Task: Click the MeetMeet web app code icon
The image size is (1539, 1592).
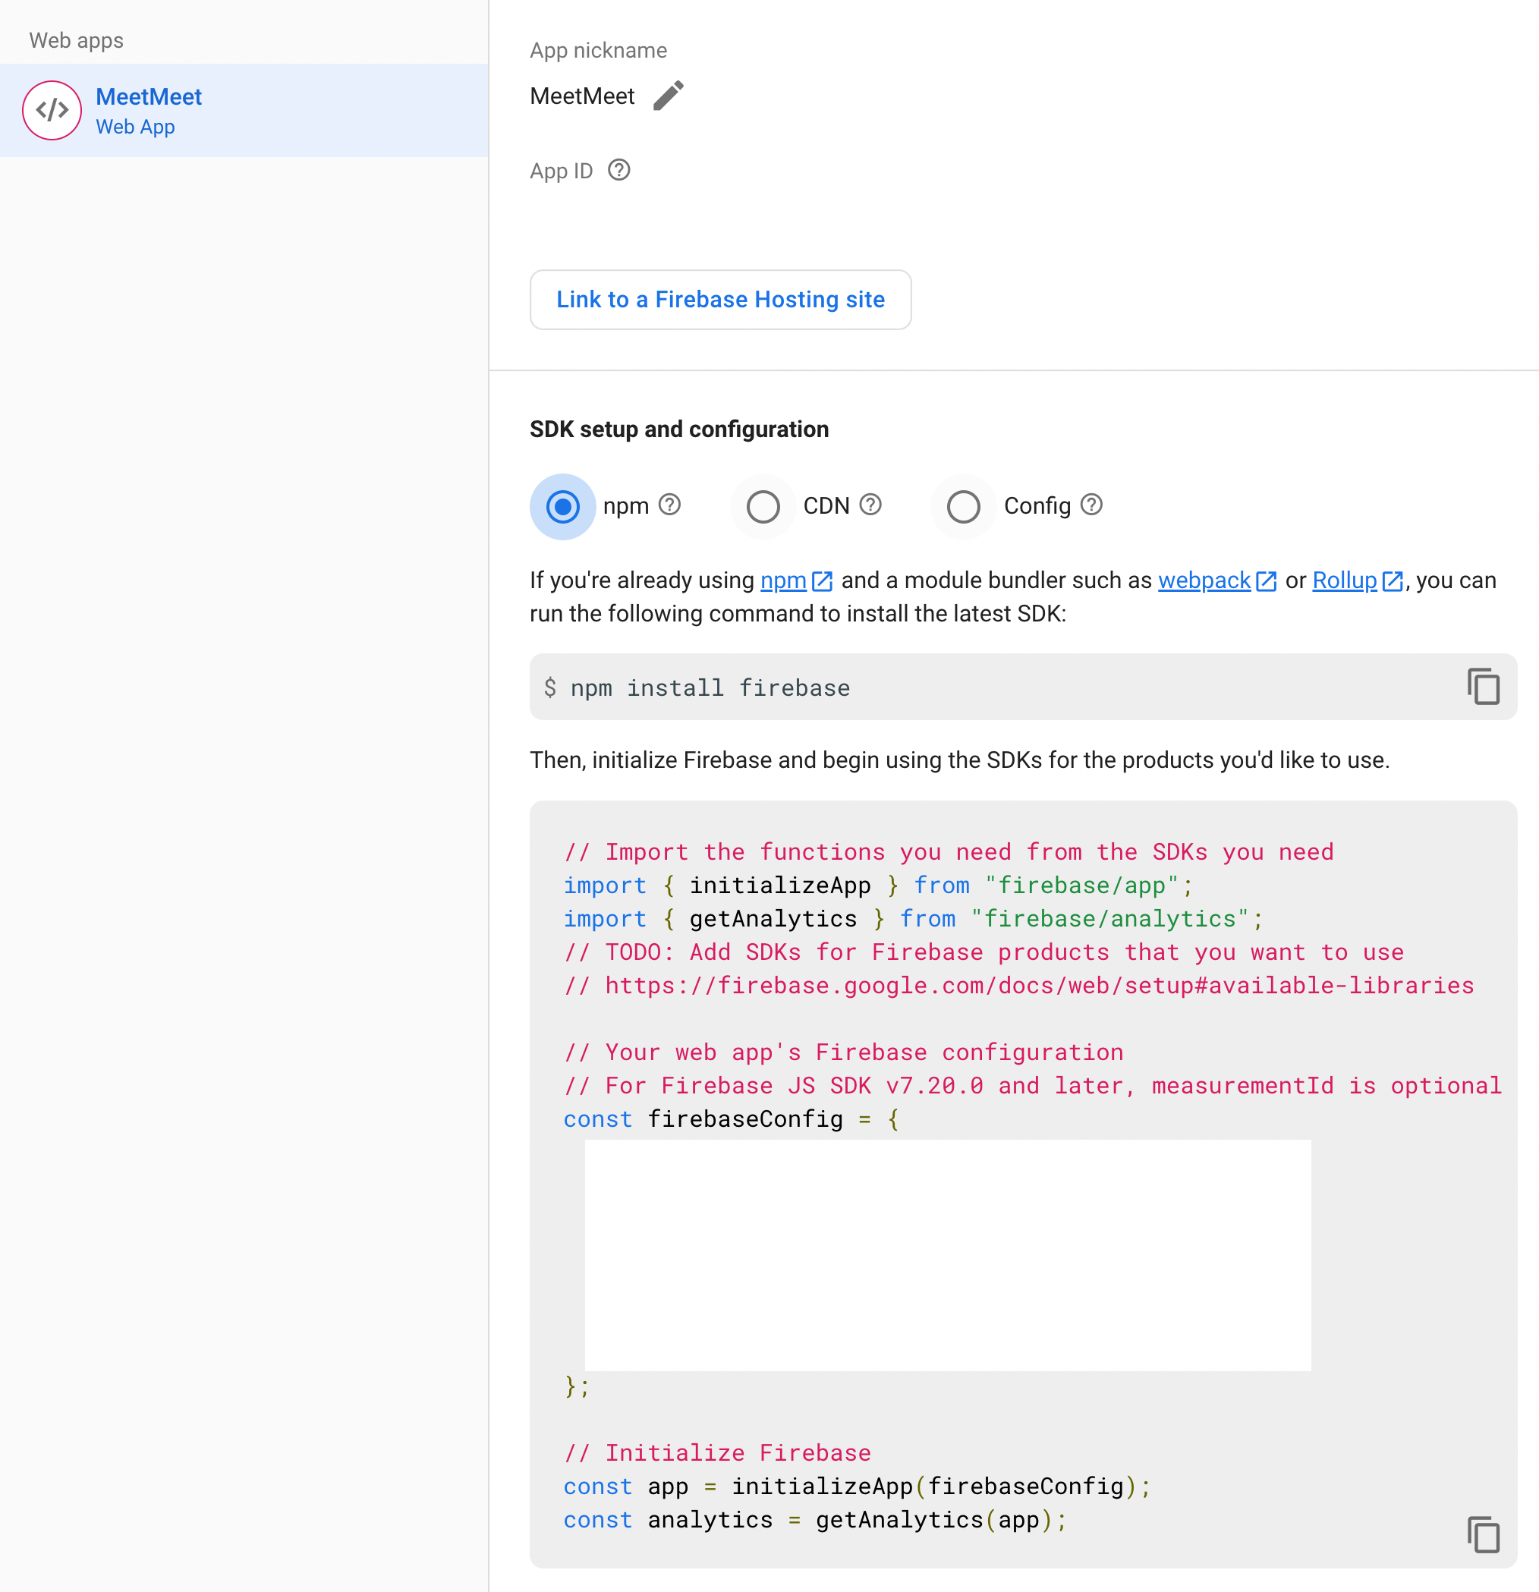Action: point(52,111)
